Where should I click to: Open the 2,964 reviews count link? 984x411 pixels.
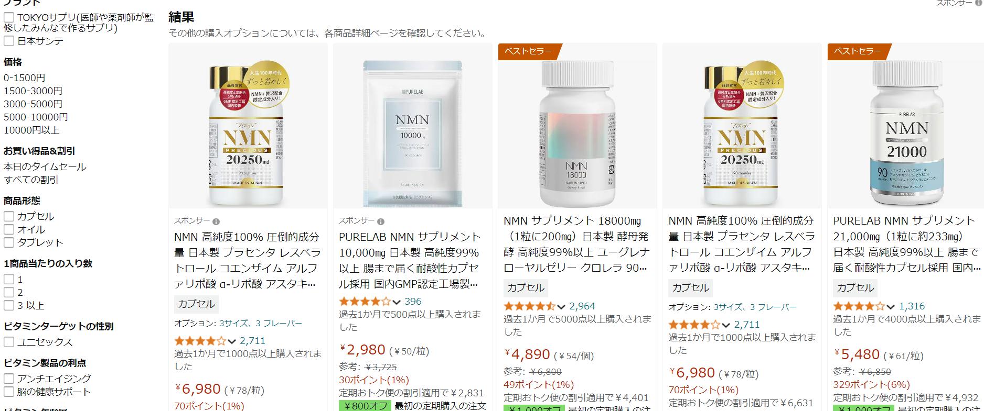(582, 306)
